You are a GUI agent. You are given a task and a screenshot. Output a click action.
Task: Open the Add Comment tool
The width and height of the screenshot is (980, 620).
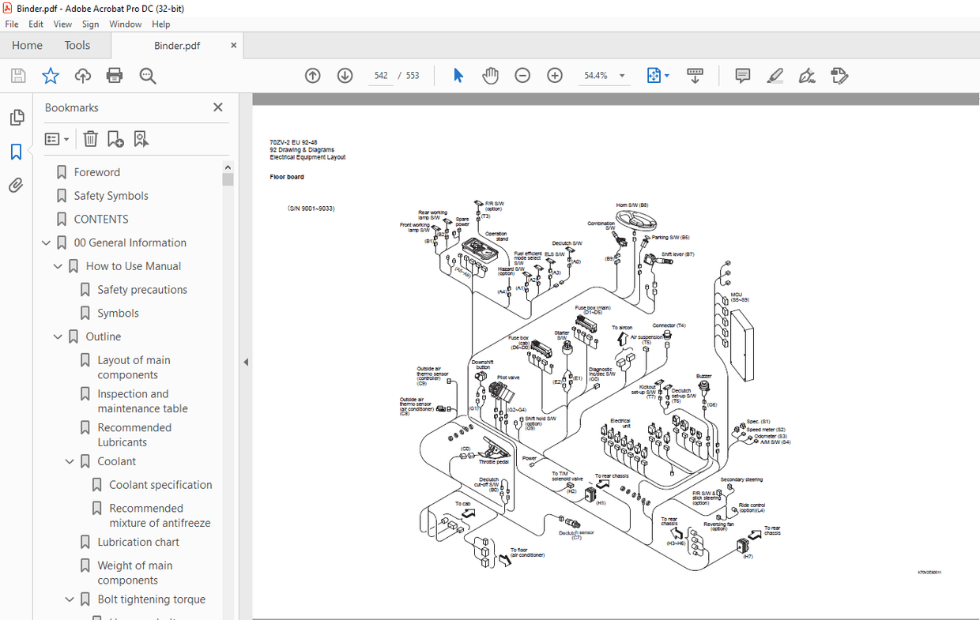pos(741,75)
